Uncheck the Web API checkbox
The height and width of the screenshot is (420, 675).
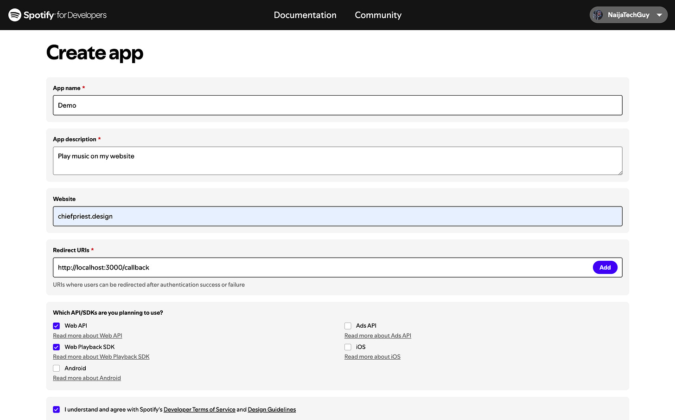[x=57, y=326]
